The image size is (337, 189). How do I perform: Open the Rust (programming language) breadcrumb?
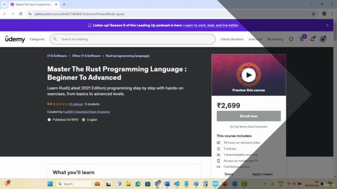127,56
